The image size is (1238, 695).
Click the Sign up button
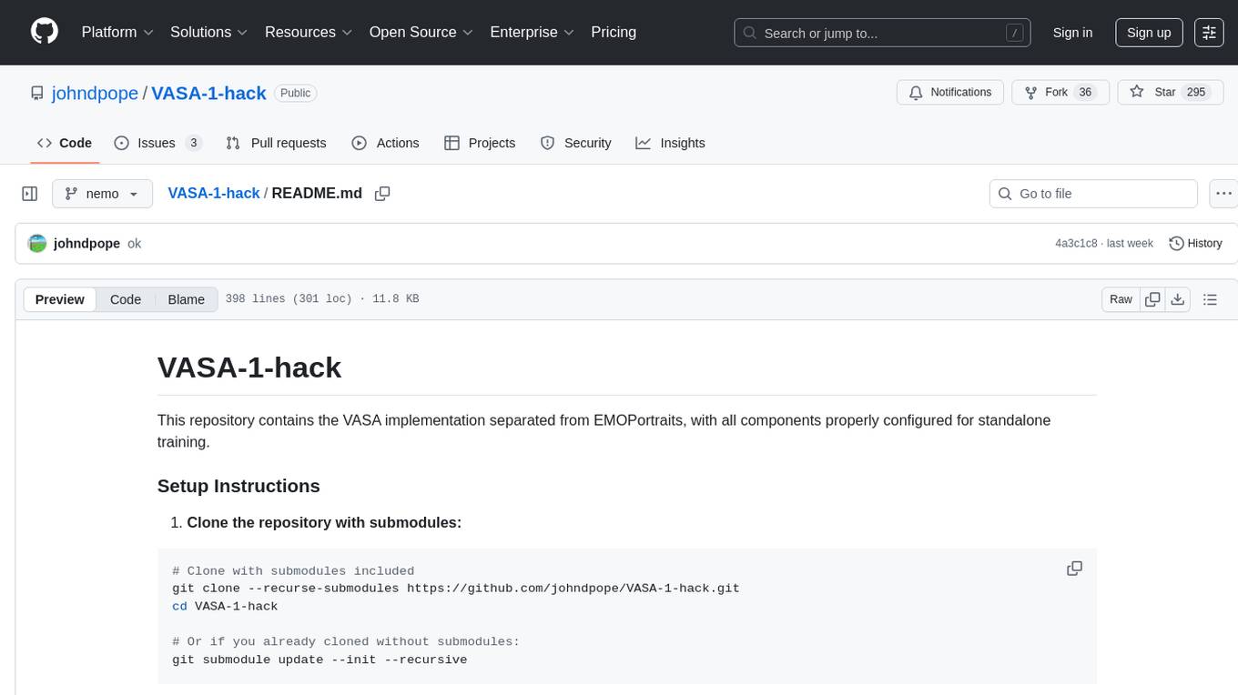[x=1149, y=33]
